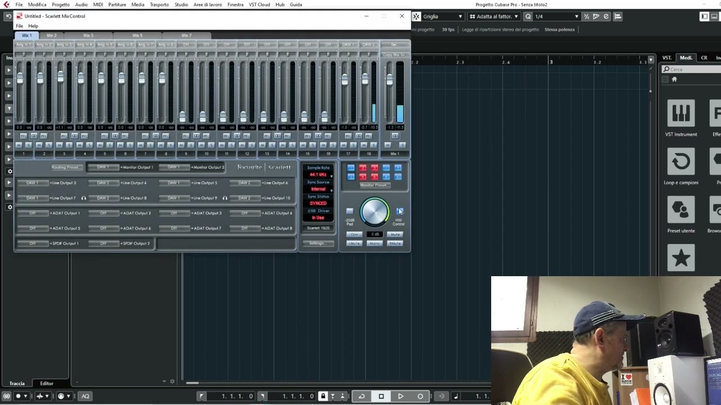Open Anlg In 1 input selector on channel 1
The height and width of the screenshot is (405, 721).
tap(24, 44)
